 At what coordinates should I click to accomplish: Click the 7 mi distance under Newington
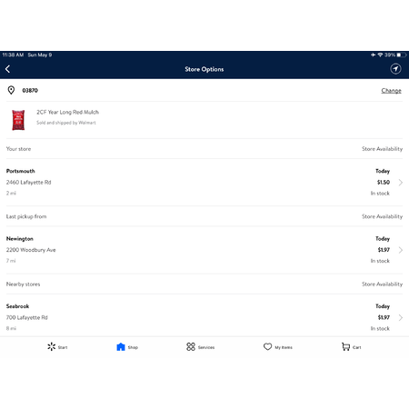tap(11, 261)
